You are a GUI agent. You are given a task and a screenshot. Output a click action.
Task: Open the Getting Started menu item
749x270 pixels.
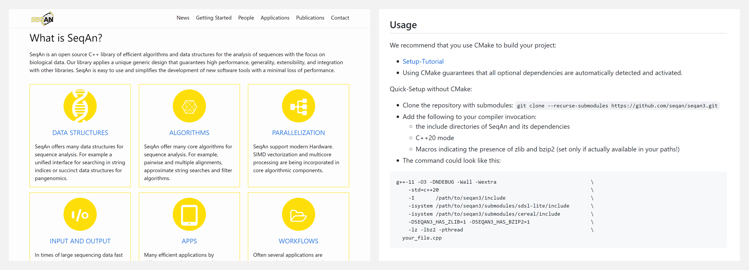(214, 18)
